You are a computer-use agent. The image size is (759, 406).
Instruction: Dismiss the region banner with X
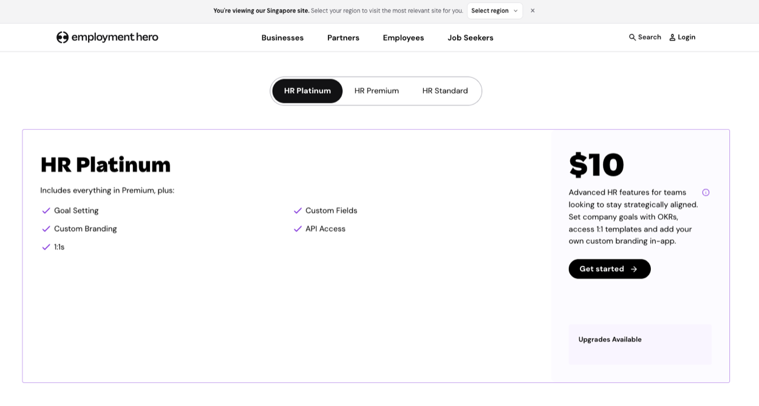(x=533, y=10)
